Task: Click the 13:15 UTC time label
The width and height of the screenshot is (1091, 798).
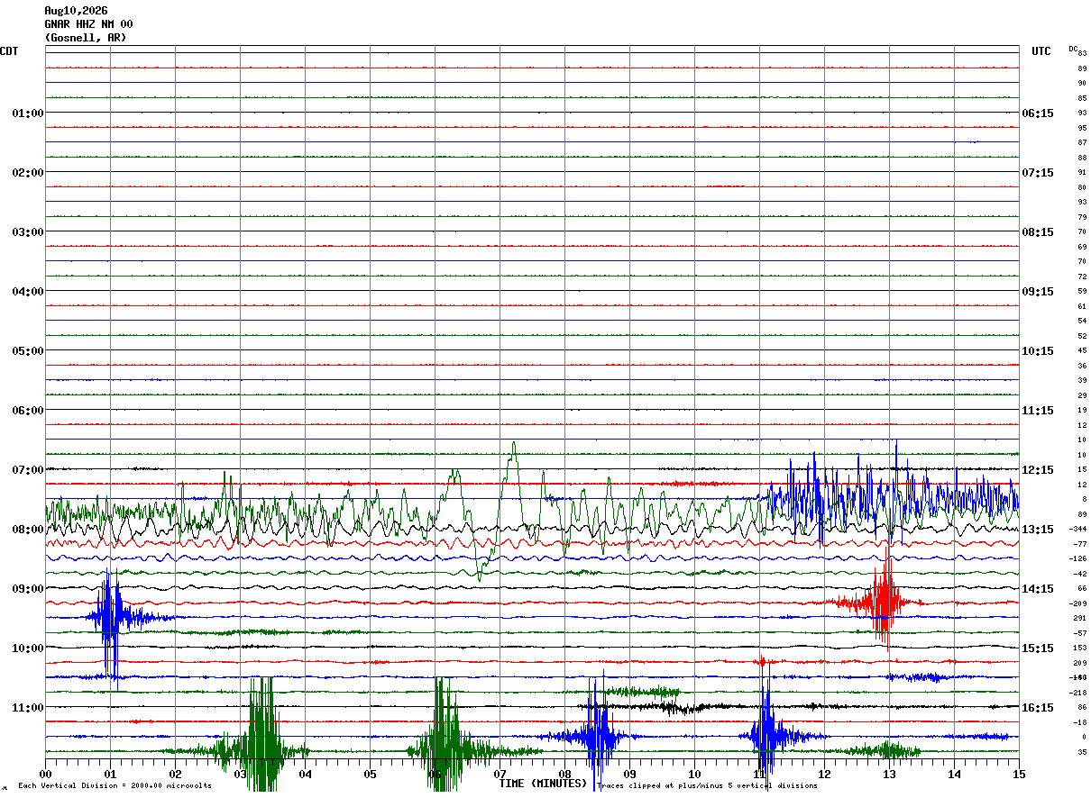Action: point(1038,530)
